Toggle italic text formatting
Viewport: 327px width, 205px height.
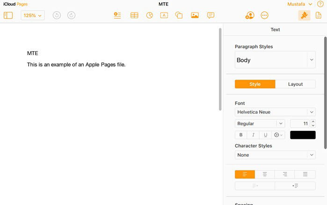[253, 135]
